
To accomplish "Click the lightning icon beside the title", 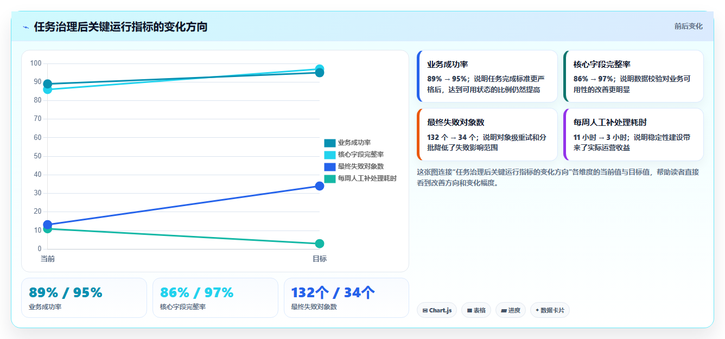I will click(26, 27).
